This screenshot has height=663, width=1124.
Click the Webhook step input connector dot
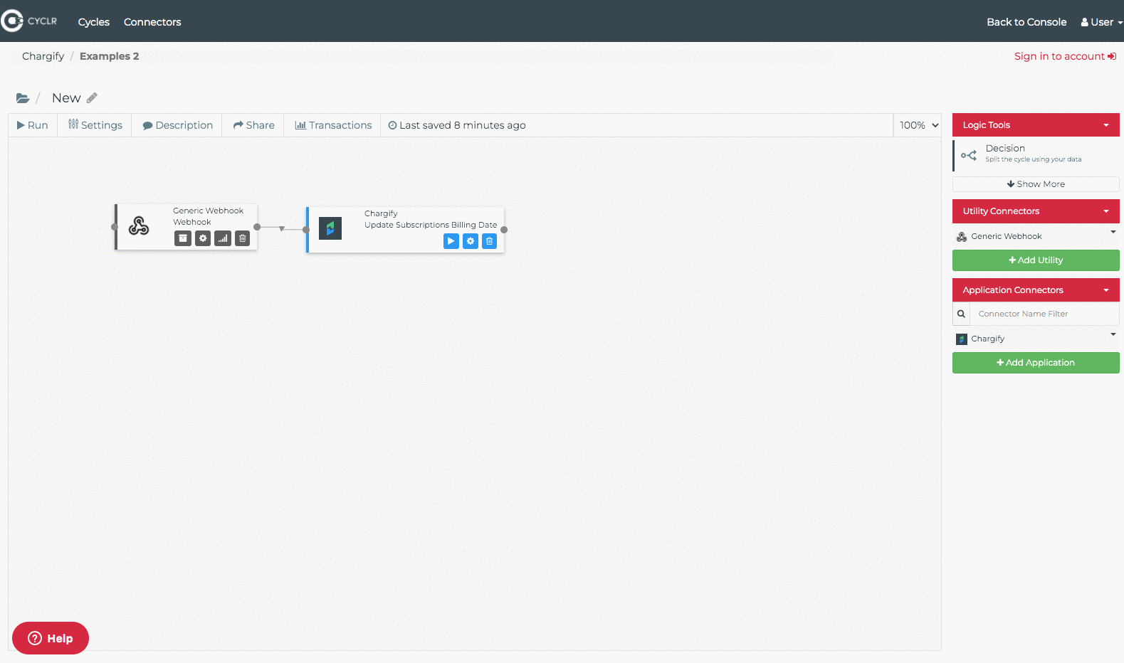pyautogui.click(x=115, y=227)
